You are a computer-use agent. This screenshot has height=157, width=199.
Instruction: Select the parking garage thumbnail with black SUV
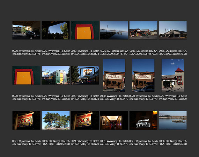pos(27,30)
